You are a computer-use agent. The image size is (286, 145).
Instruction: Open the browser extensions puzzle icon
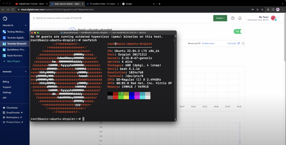coord(268,10)
